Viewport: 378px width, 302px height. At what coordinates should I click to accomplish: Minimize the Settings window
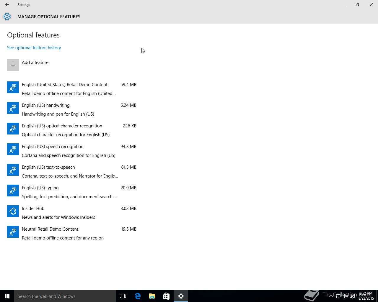[x=344, y=5]
